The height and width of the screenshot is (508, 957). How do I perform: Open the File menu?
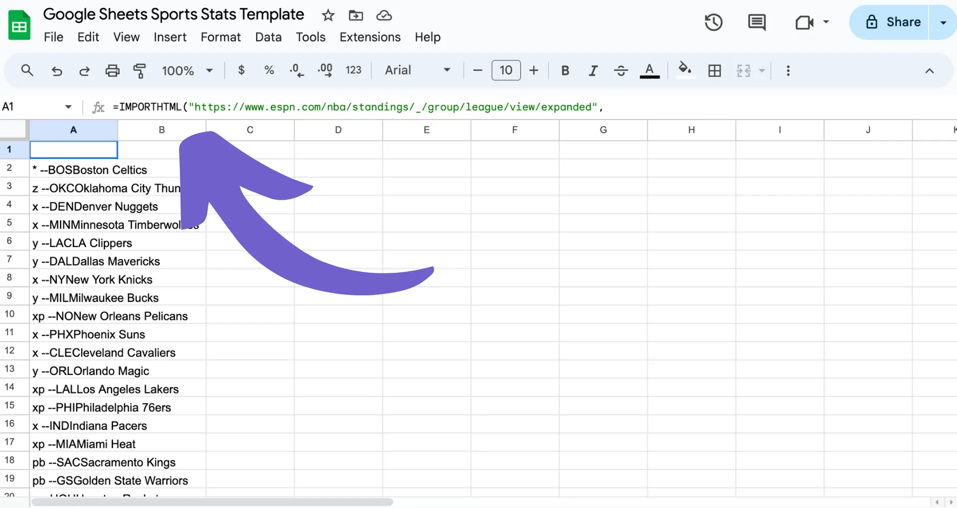pyautogui.click(x=53, y=37)
